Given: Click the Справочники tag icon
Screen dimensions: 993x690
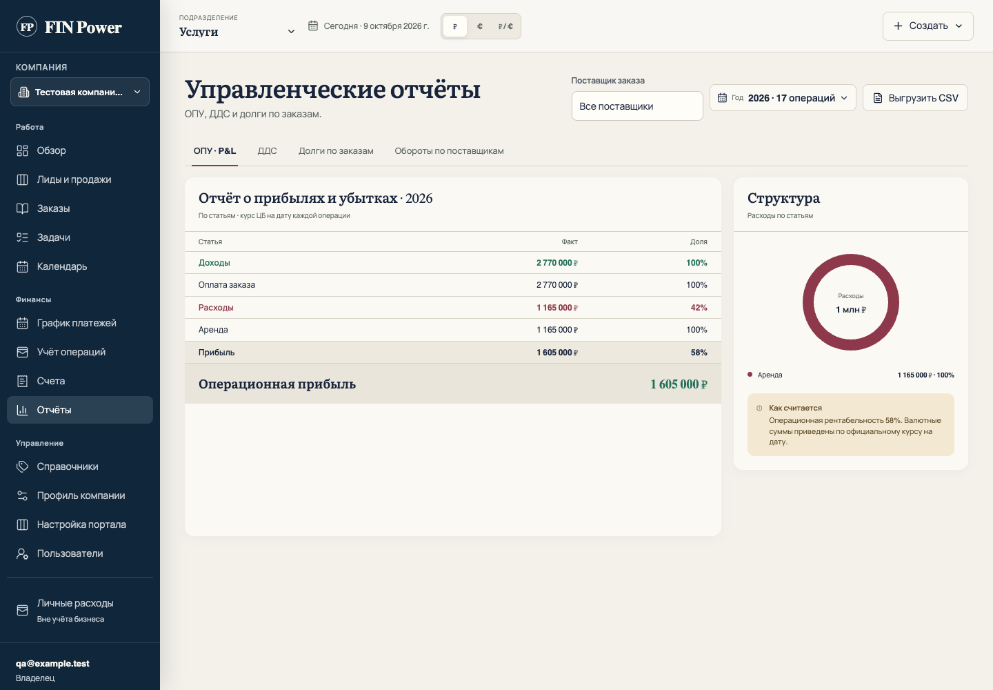Looking at the screenshot, I should click(22, 466).
